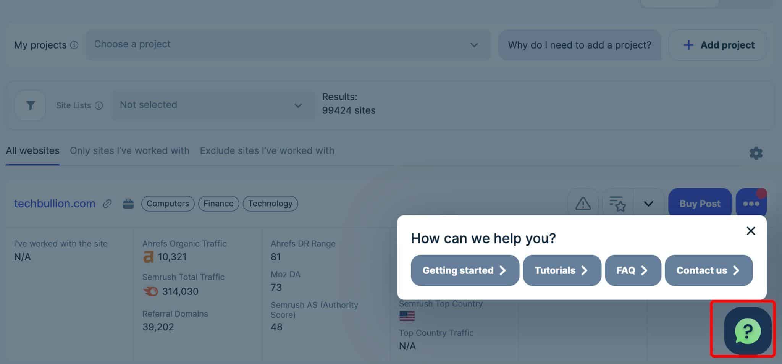The image size is (782, 364).
Task: Open the green help chat bubble
Action: pos(747,331)
